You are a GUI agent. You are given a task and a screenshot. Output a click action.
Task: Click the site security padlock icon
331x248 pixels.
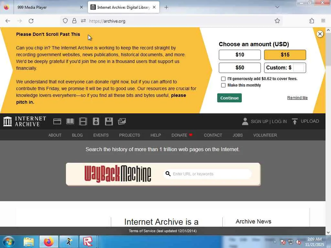(x=74, y=21)
